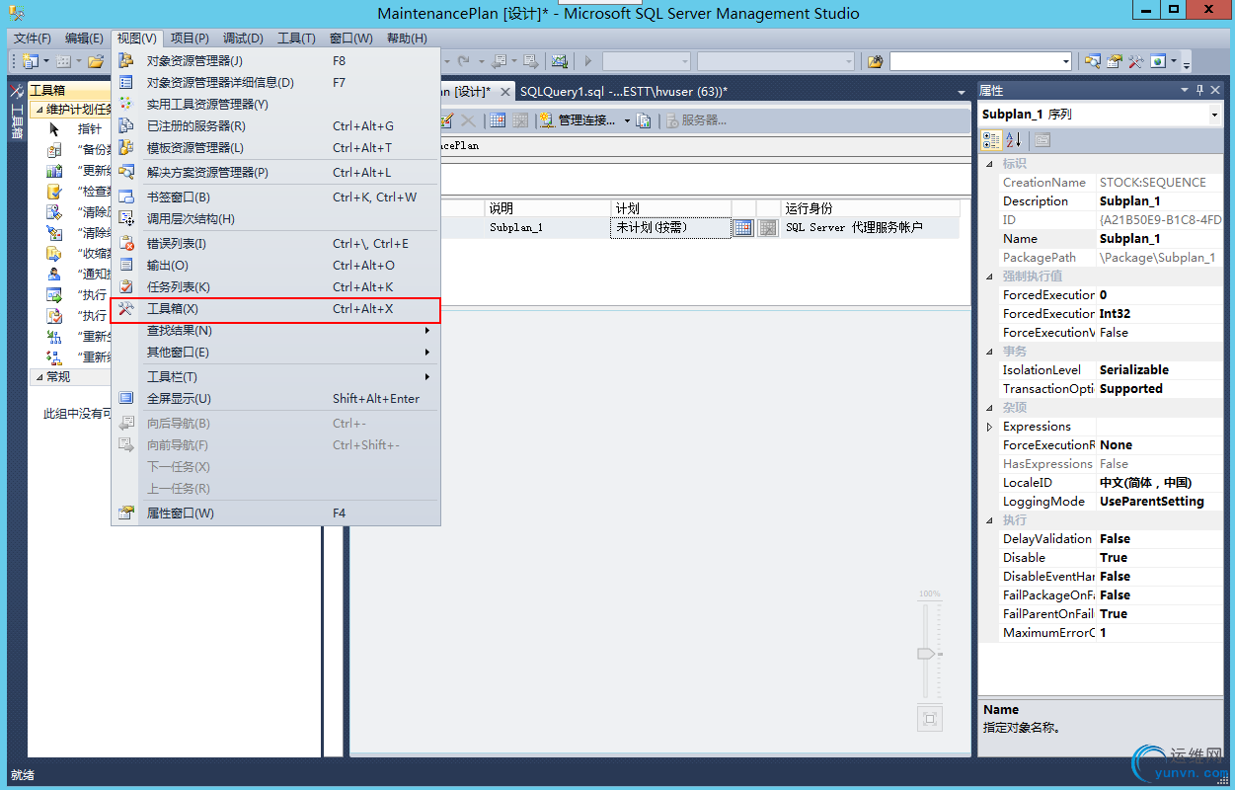Click the 书签窗口 icon in the menu
Viewport: 1235px width, 790px height.
coord(126,197)
